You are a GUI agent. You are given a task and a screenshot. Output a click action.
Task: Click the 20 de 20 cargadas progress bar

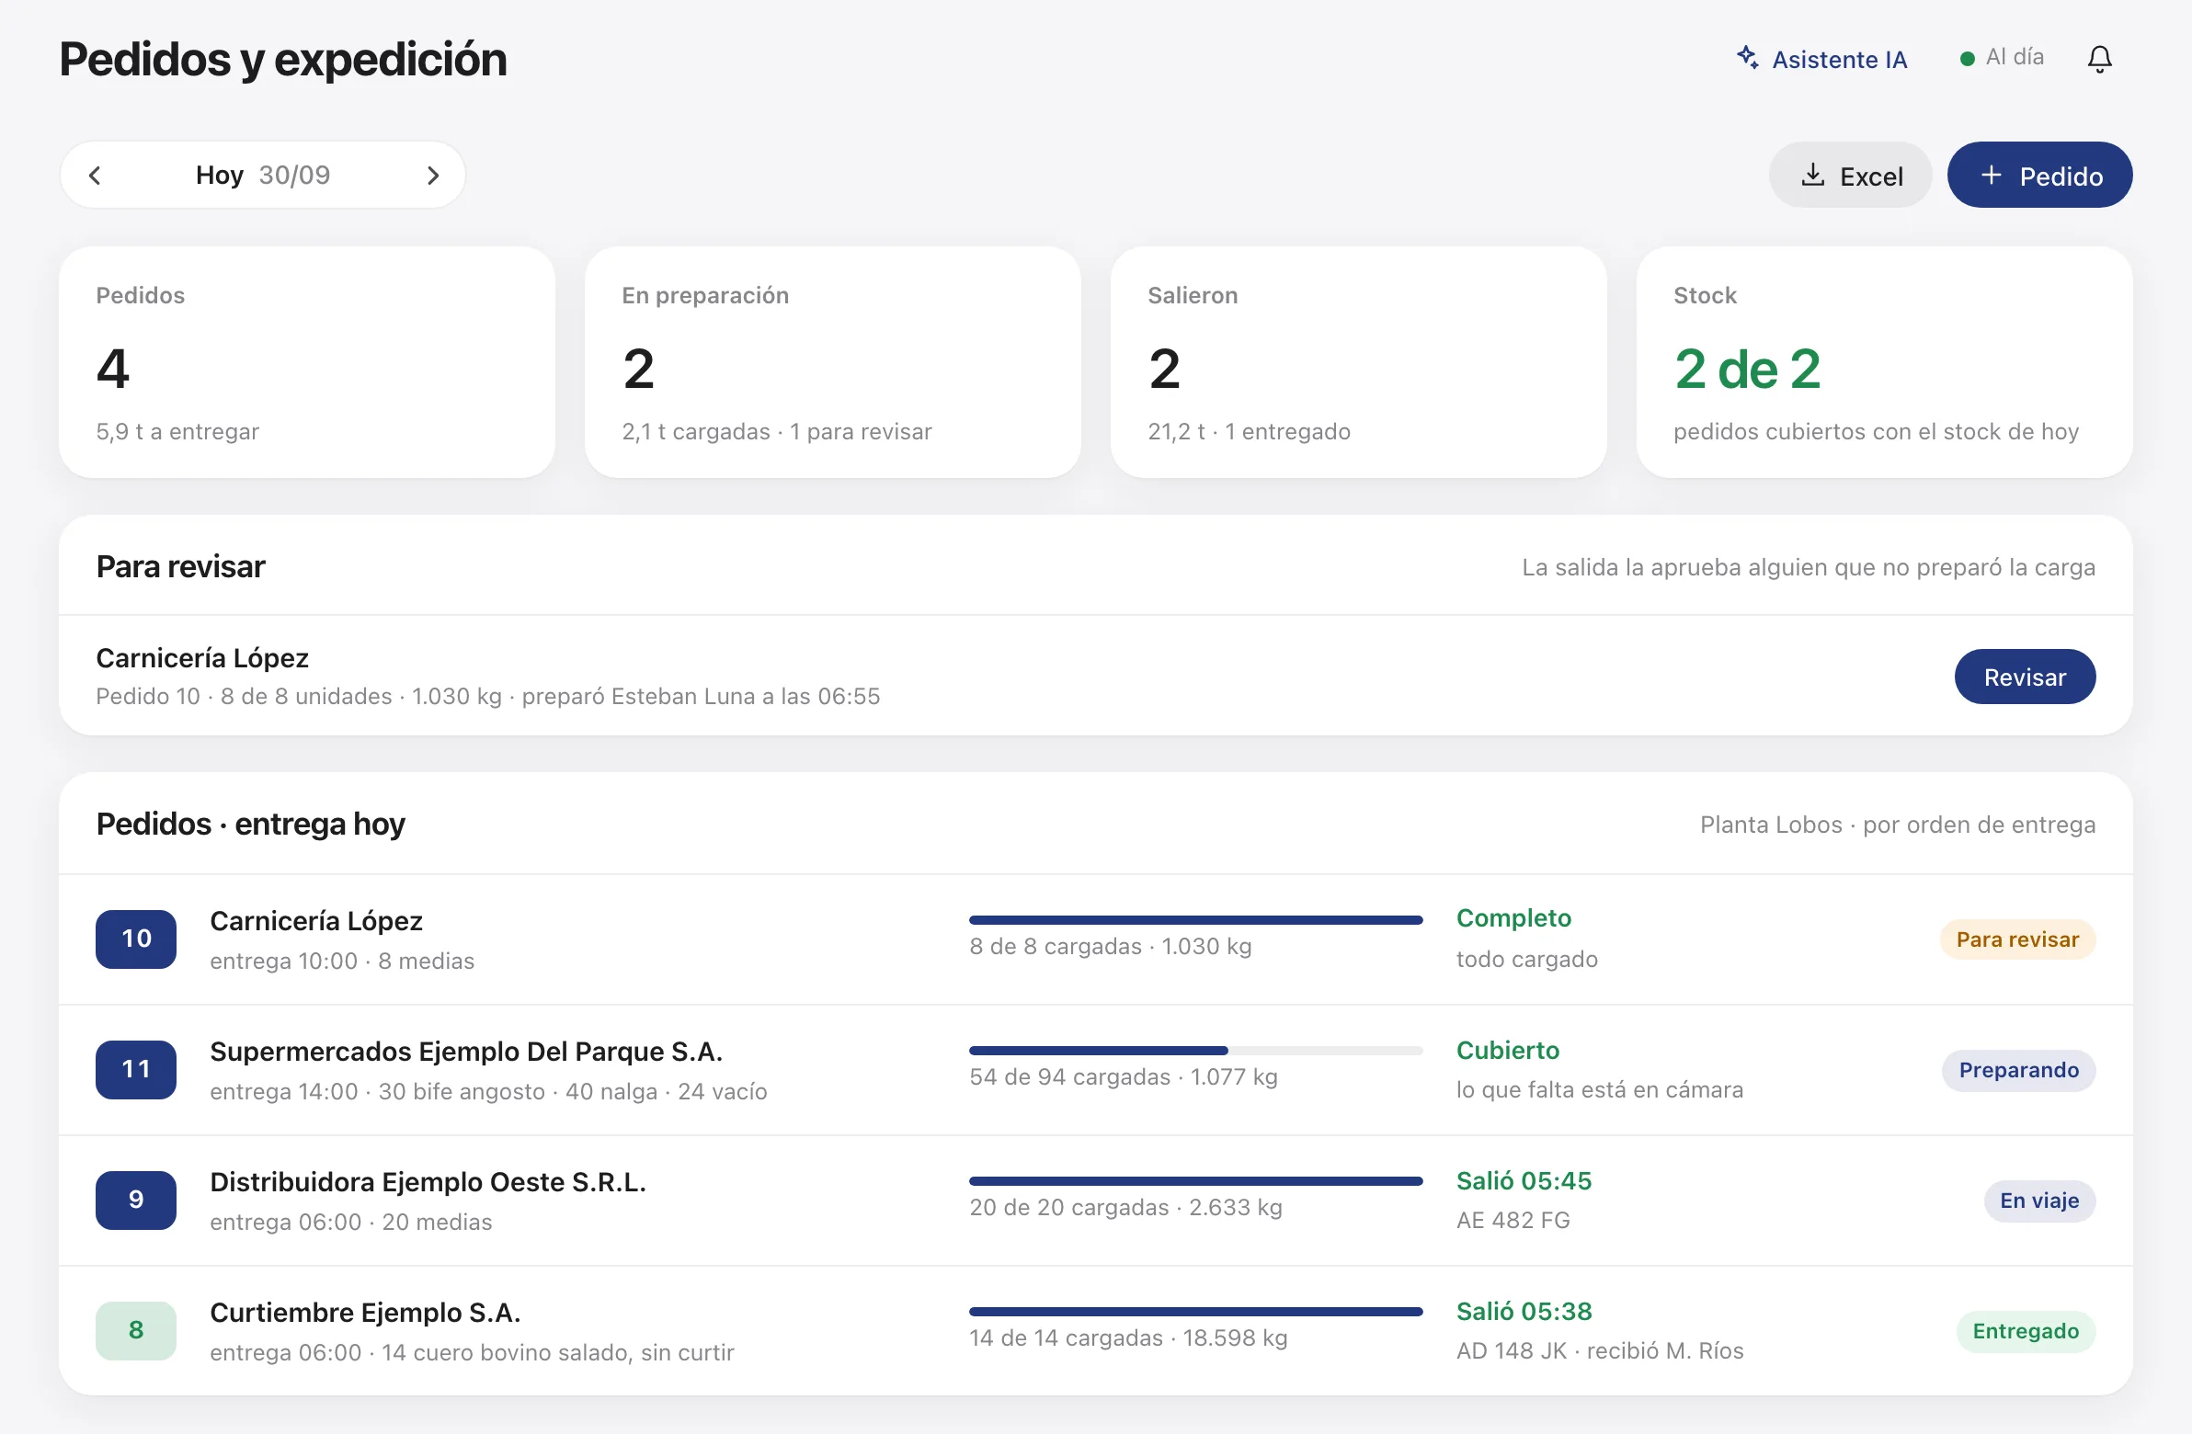1195,1181
